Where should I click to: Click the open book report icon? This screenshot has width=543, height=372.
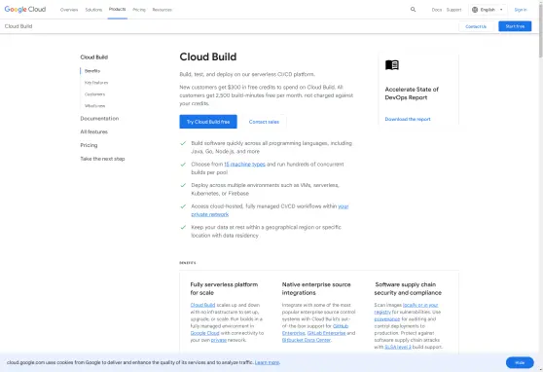point(392,65)
